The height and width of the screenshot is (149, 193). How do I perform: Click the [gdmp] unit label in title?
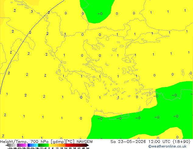point(58,142)
